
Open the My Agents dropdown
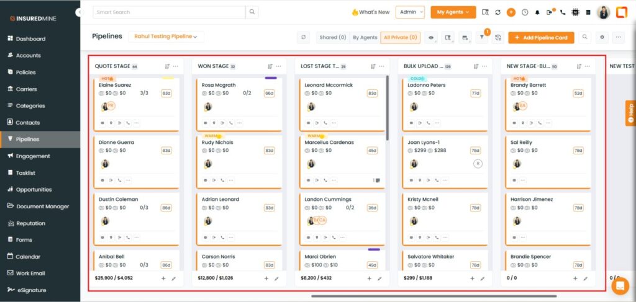453,12
